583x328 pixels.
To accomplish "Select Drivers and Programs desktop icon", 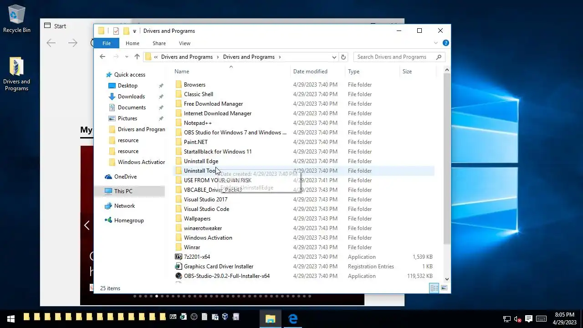I will (16, 74).
